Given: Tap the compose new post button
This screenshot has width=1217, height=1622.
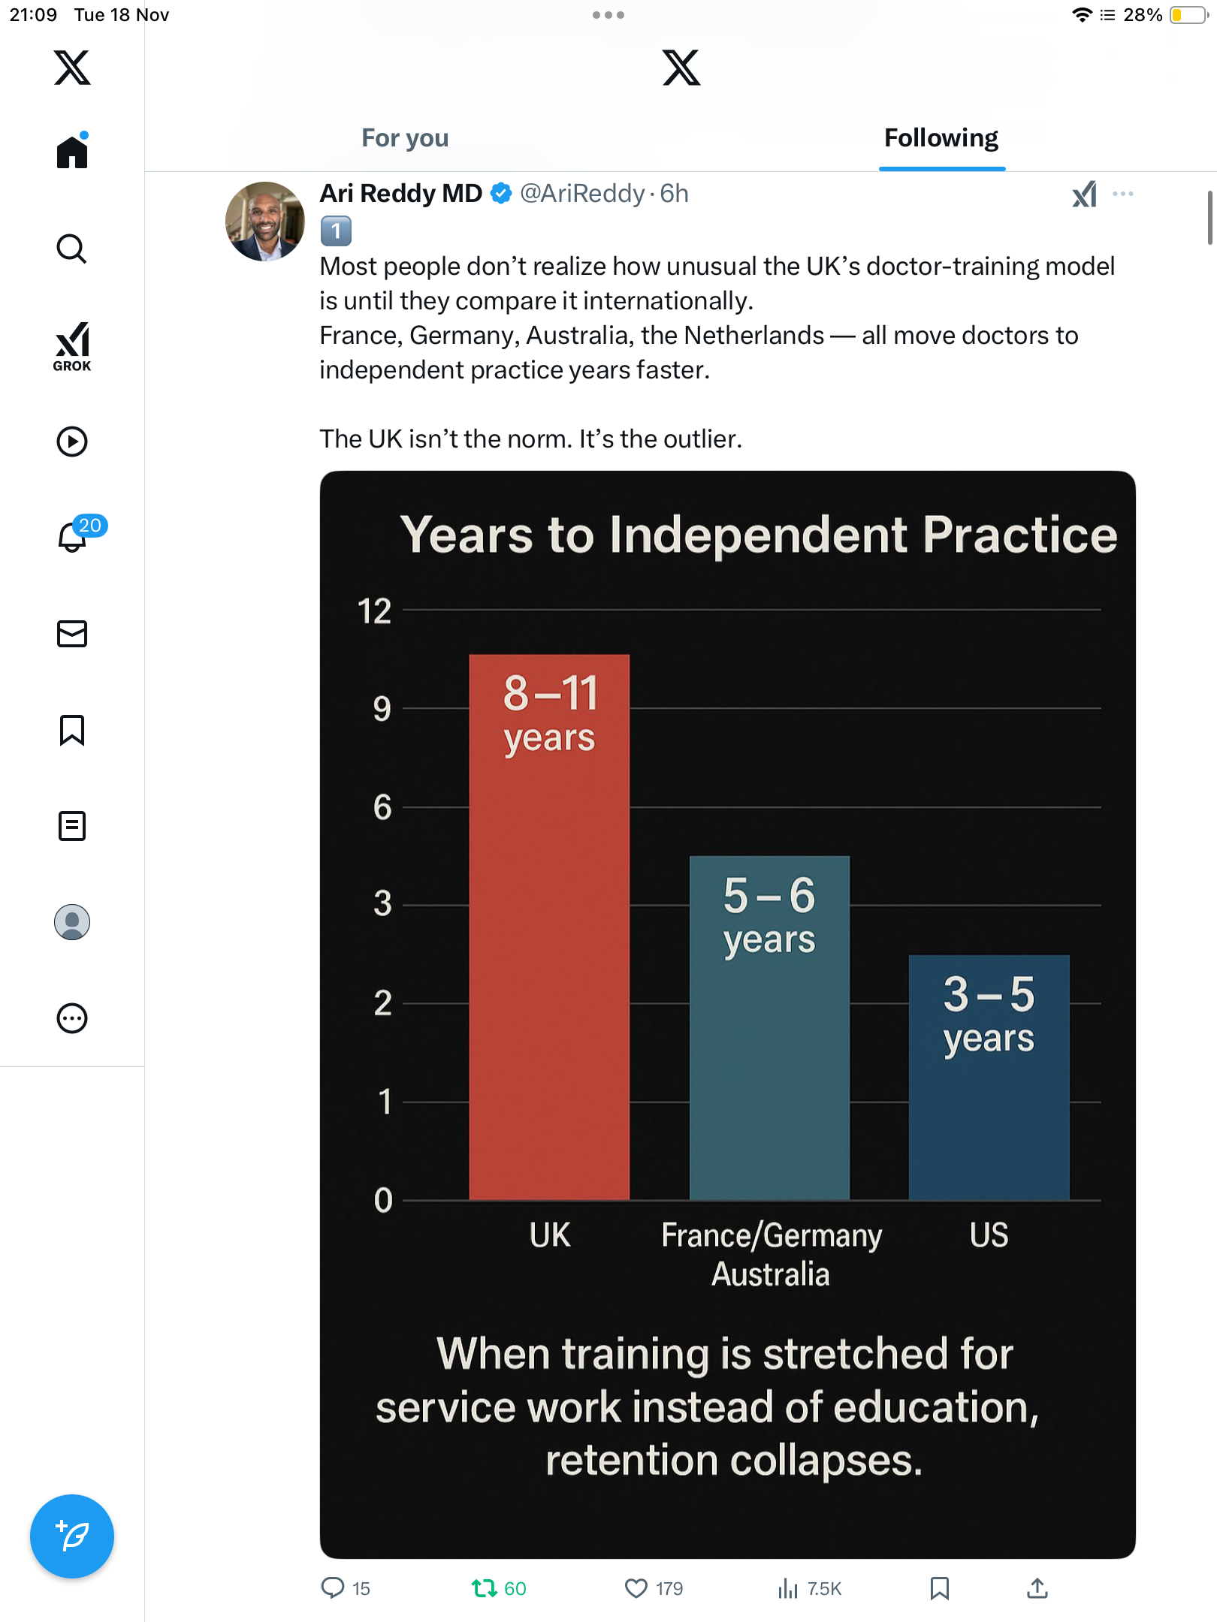Looking at the screenshot, I should point(72,1536).
